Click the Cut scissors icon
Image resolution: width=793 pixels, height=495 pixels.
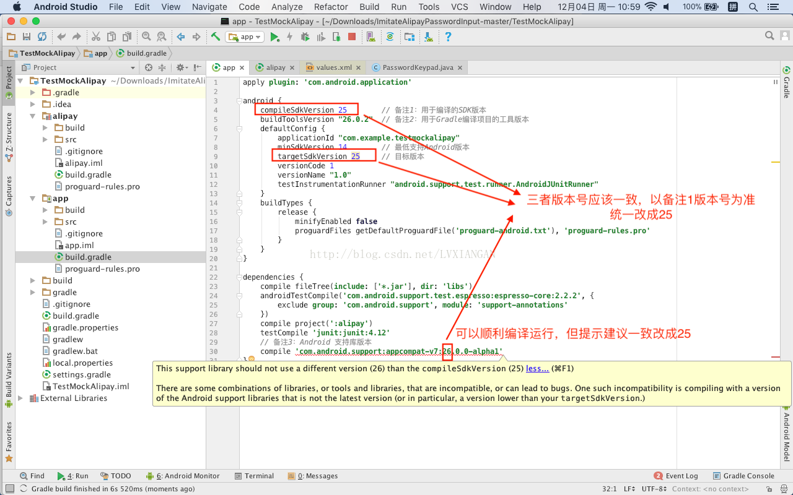(96, 37)
